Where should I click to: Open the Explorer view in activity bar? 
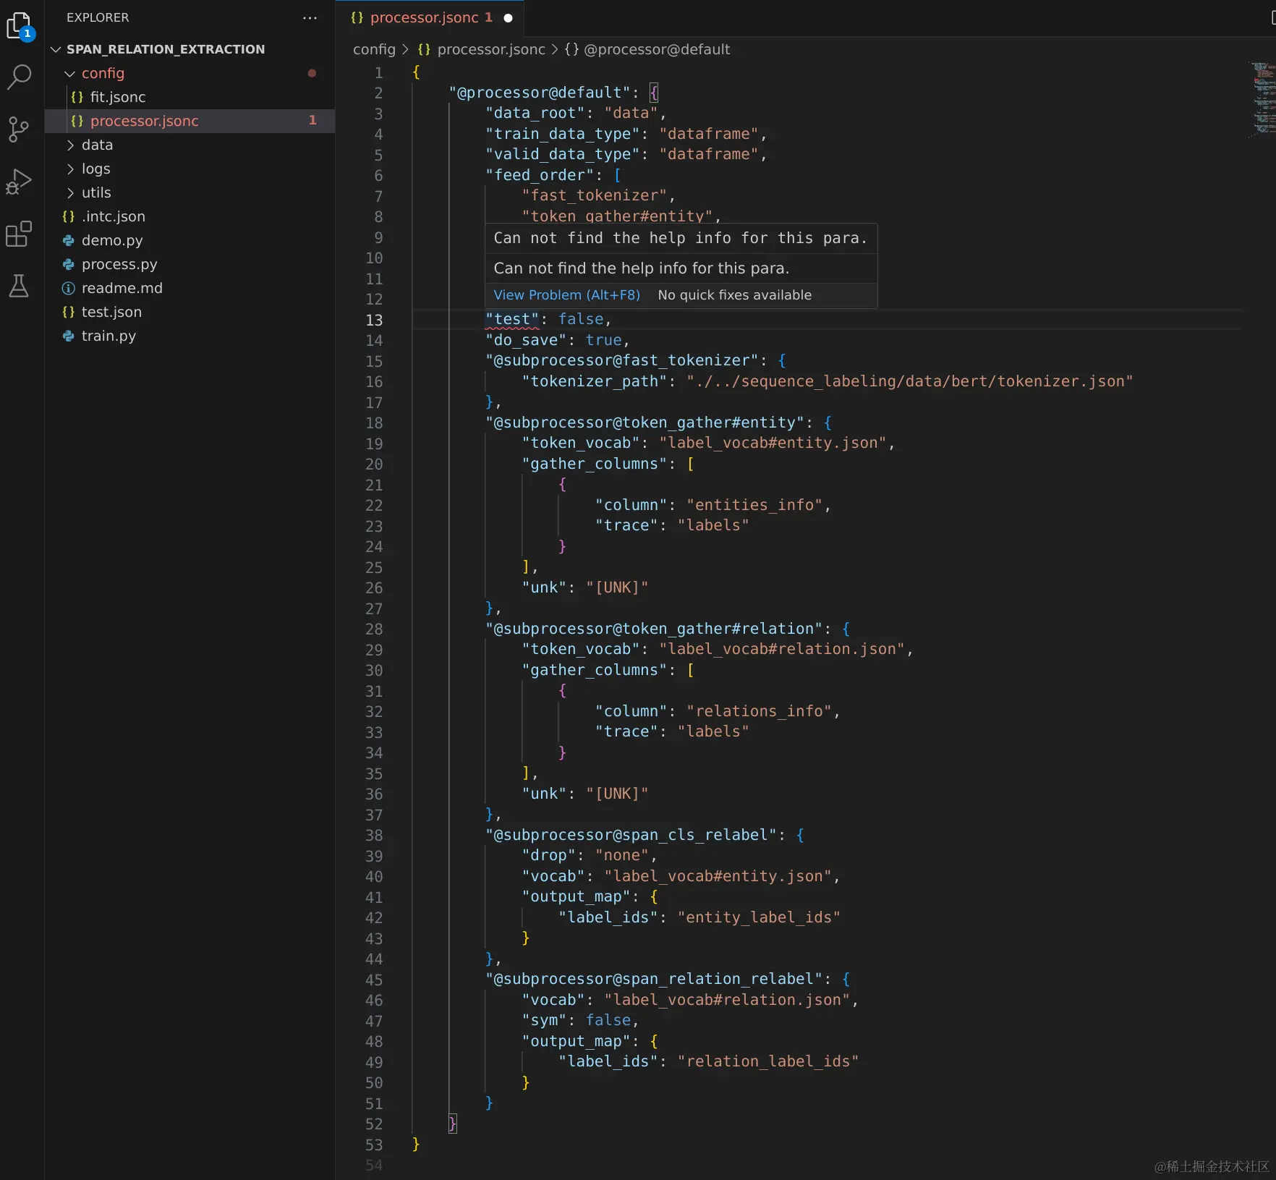click(19, 26)
